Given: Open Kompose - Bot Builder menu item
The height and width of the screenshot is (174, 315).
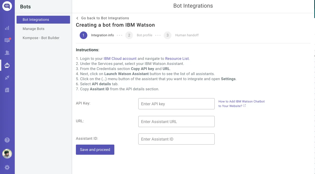Looking at the screenshot, I should pyautogui.click(x=41, y=38).
